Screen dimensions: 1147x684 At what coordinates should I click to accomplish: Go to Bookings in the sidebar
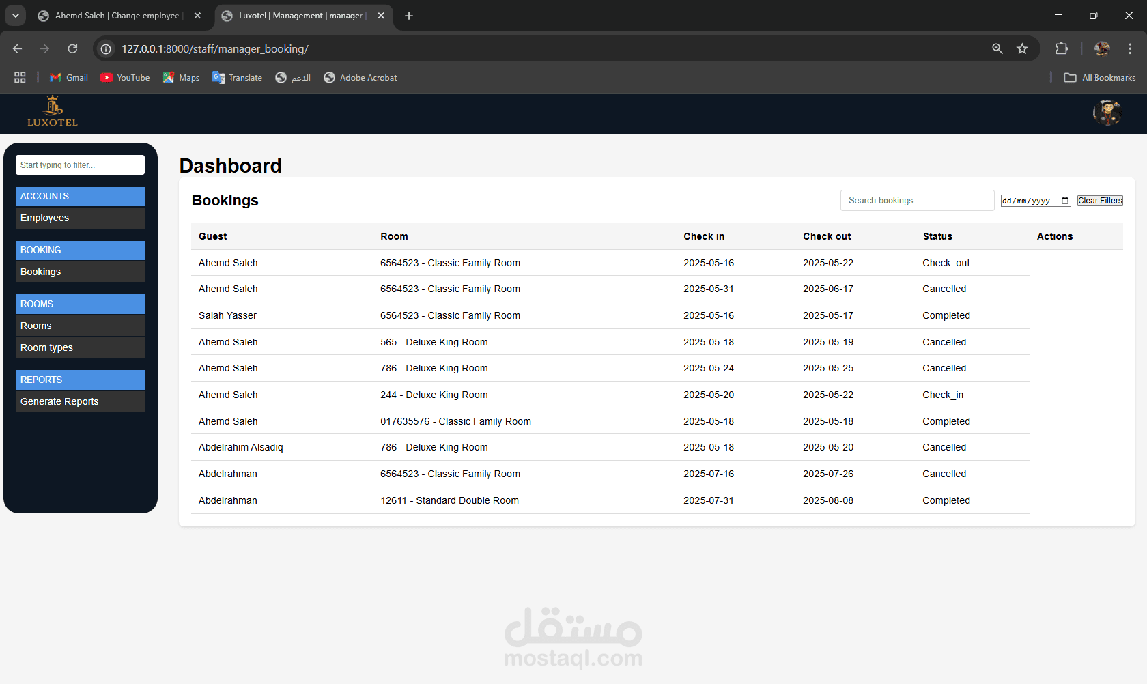80,272
